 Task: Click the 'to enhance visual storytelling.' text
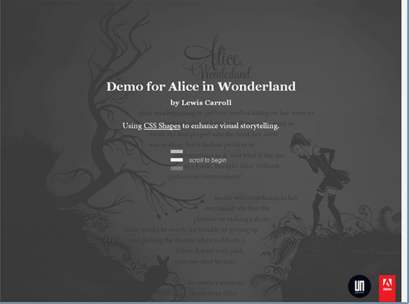click(231, 126)
